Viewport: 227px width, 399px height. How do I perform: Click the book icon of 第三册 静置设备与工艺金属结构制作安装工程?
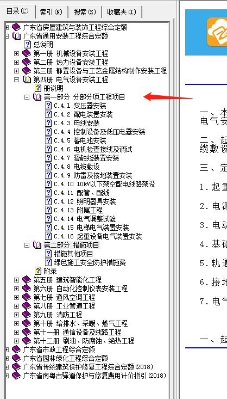click(27, 71)
